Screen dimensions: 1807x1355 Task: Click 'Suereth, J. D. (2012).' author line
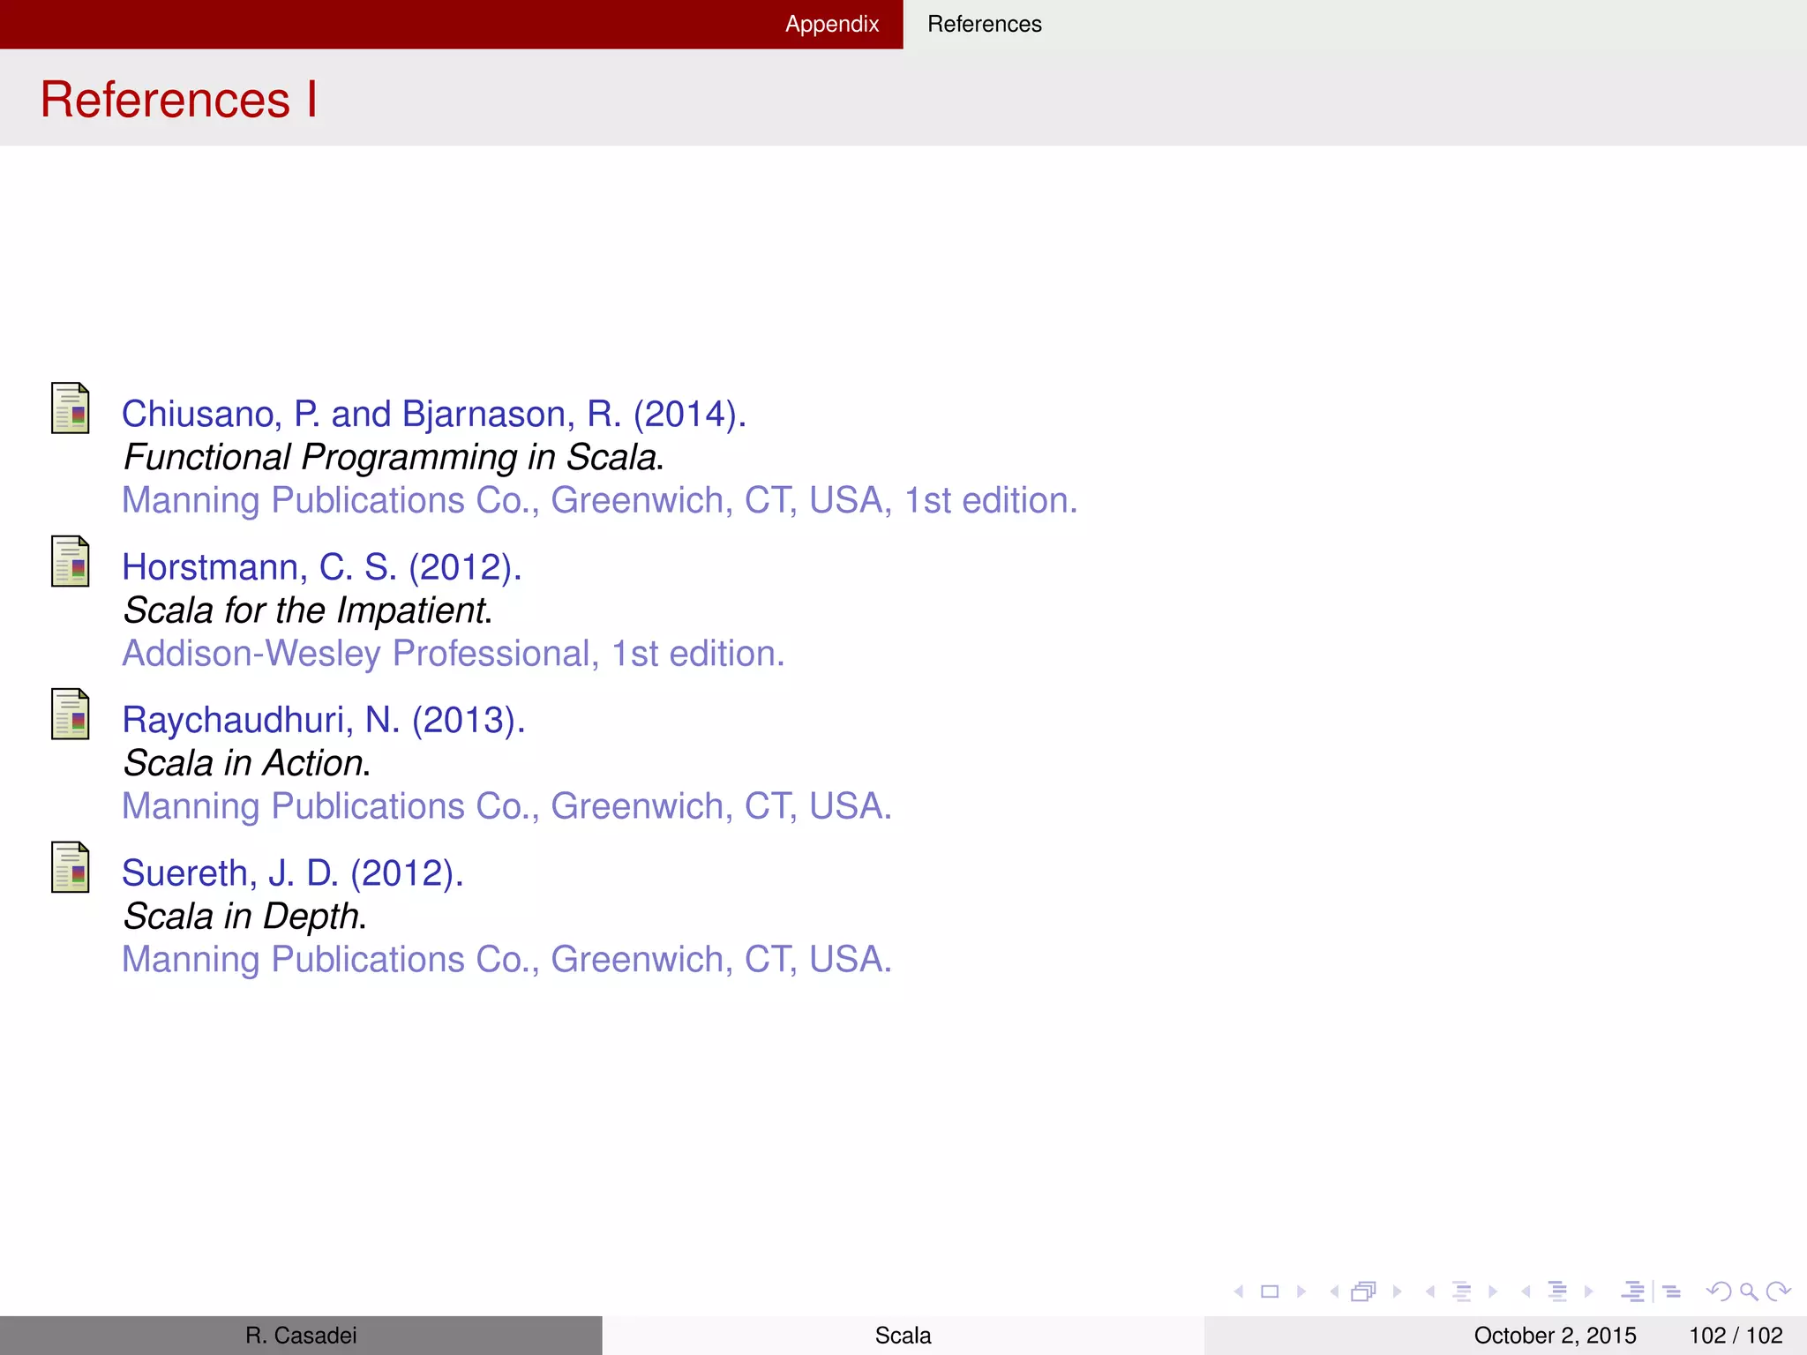[x=293, y=873]
